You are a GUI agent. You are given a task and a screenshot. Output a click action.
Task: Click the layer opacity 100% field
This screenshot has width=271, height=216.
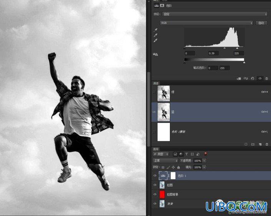(198, 161)
